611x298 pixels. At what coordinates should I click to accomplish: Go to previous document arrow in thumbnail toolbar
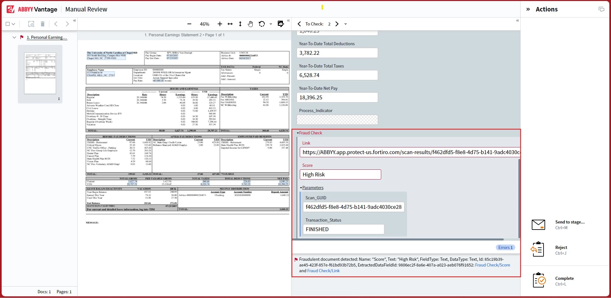[56, 24]
